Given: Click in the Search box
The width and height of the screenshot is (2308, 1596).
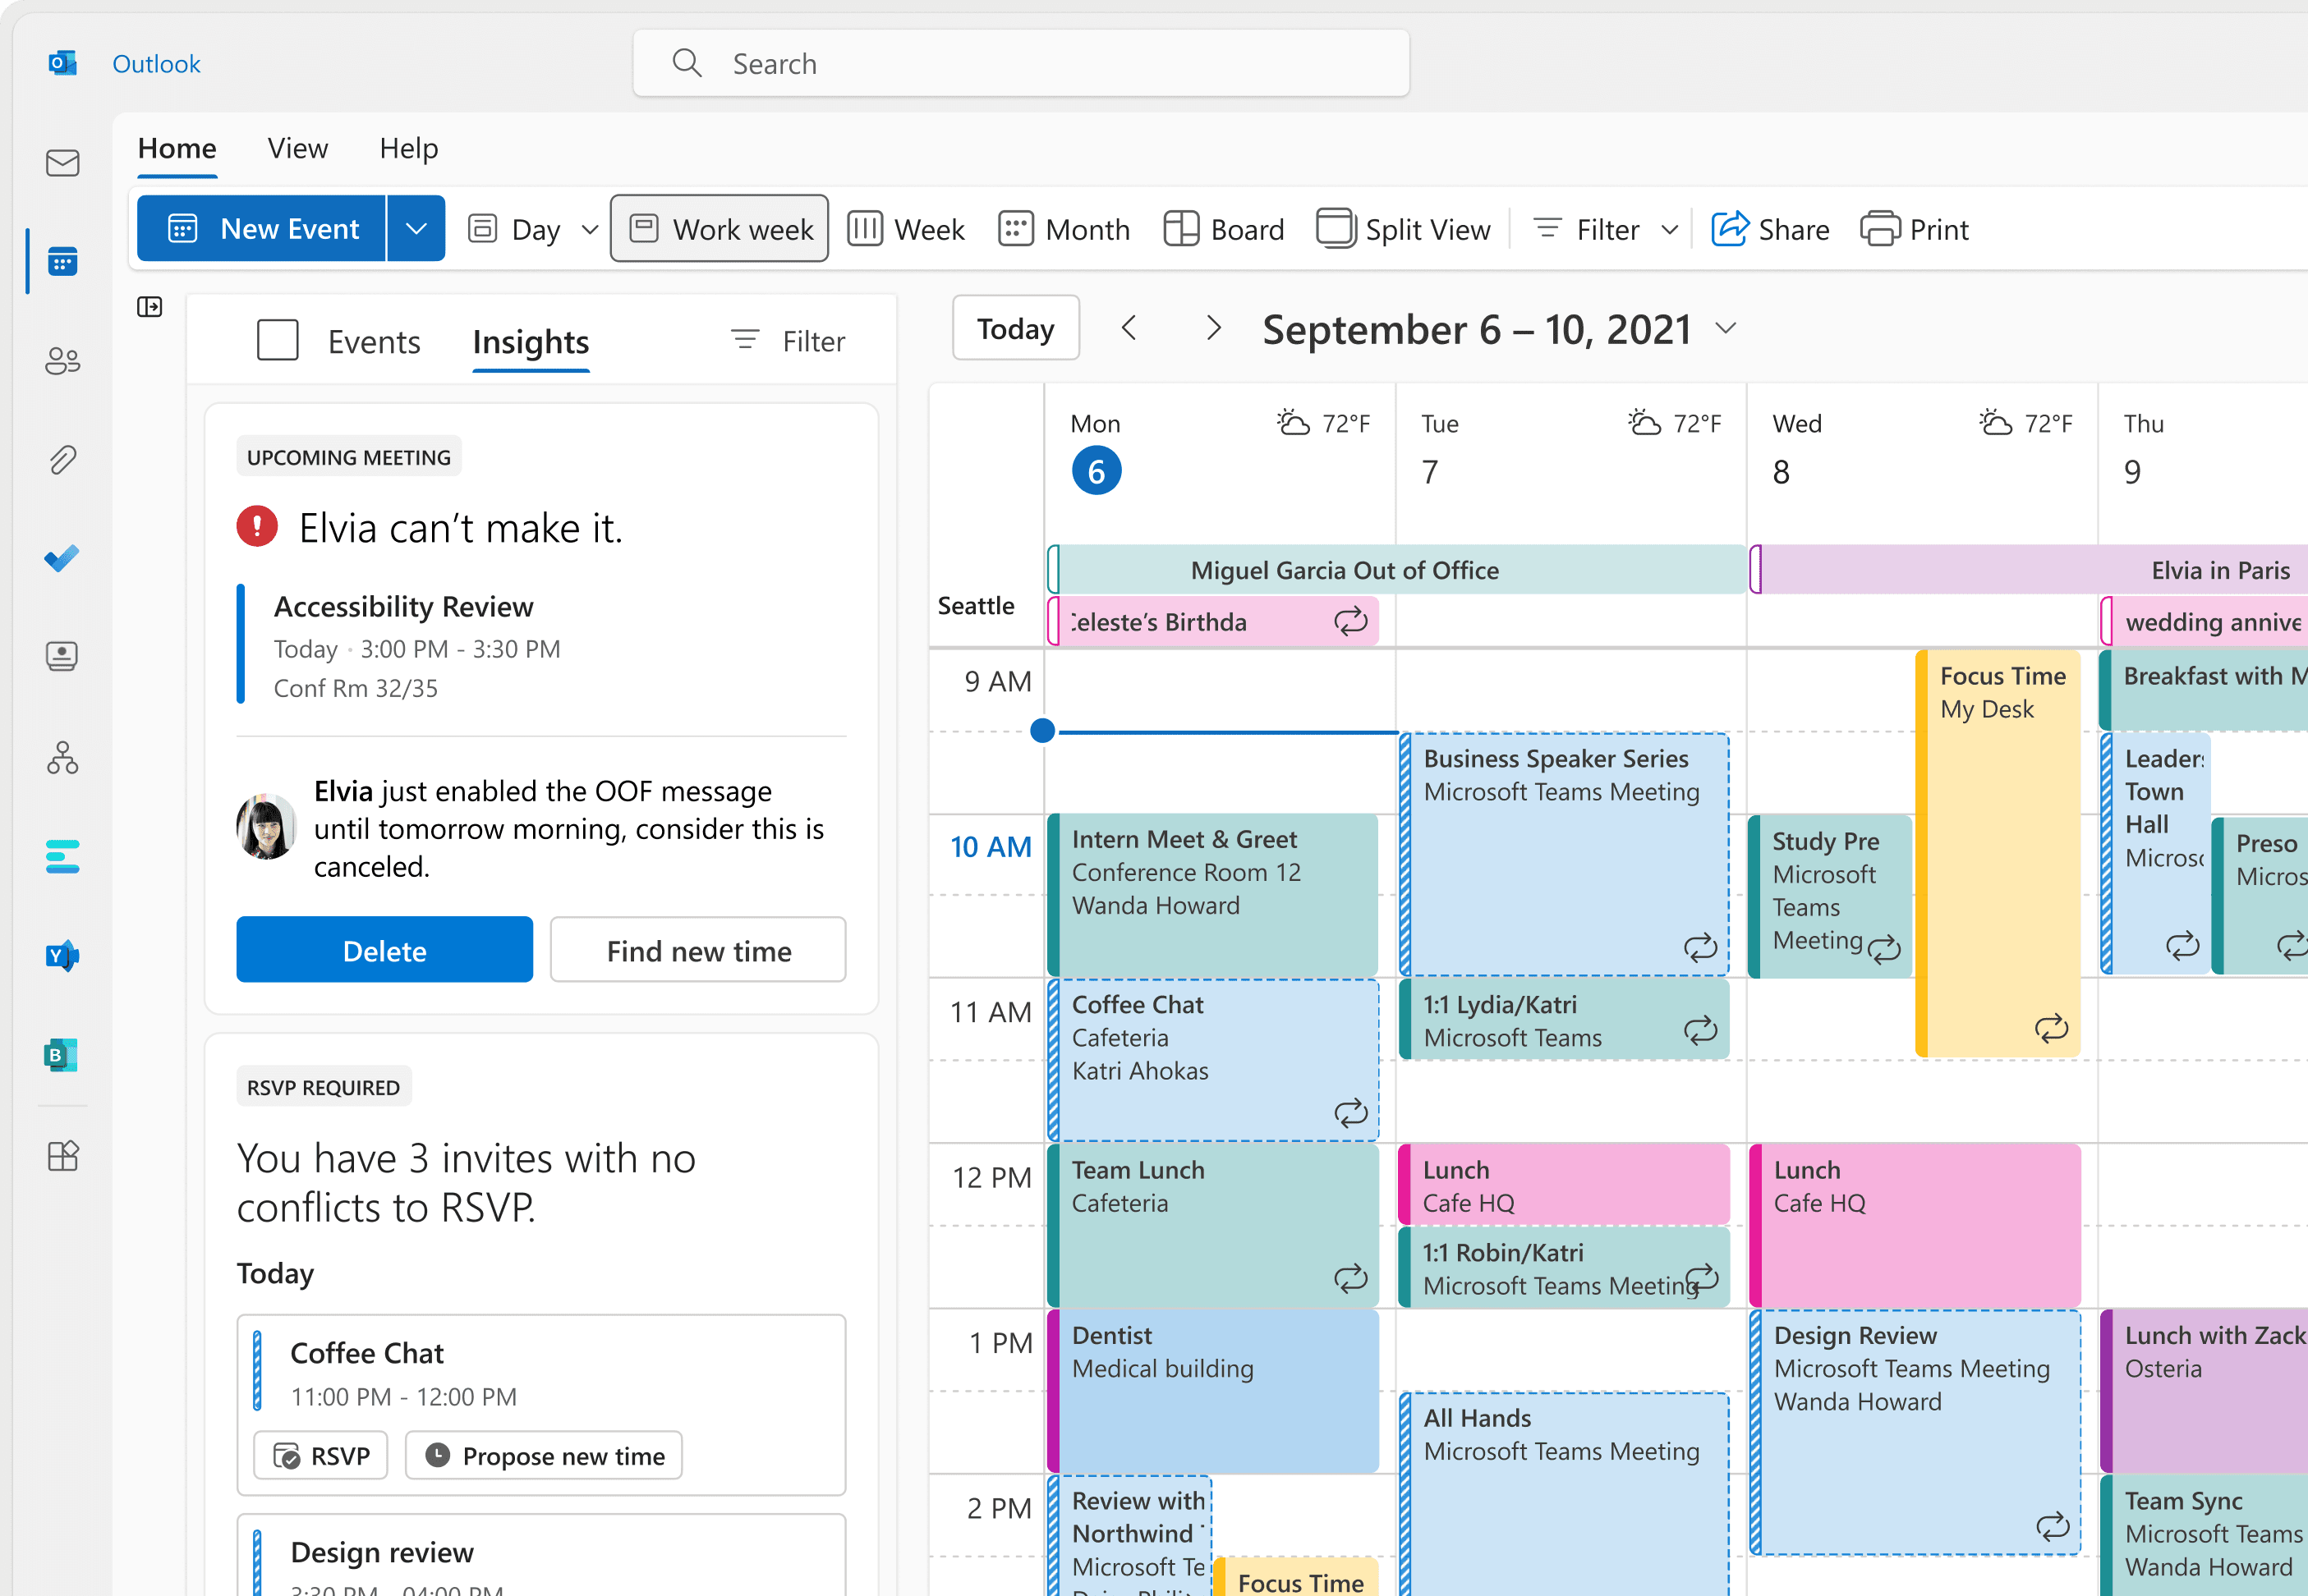Looking at the screenshot, I should [1022, 63].
